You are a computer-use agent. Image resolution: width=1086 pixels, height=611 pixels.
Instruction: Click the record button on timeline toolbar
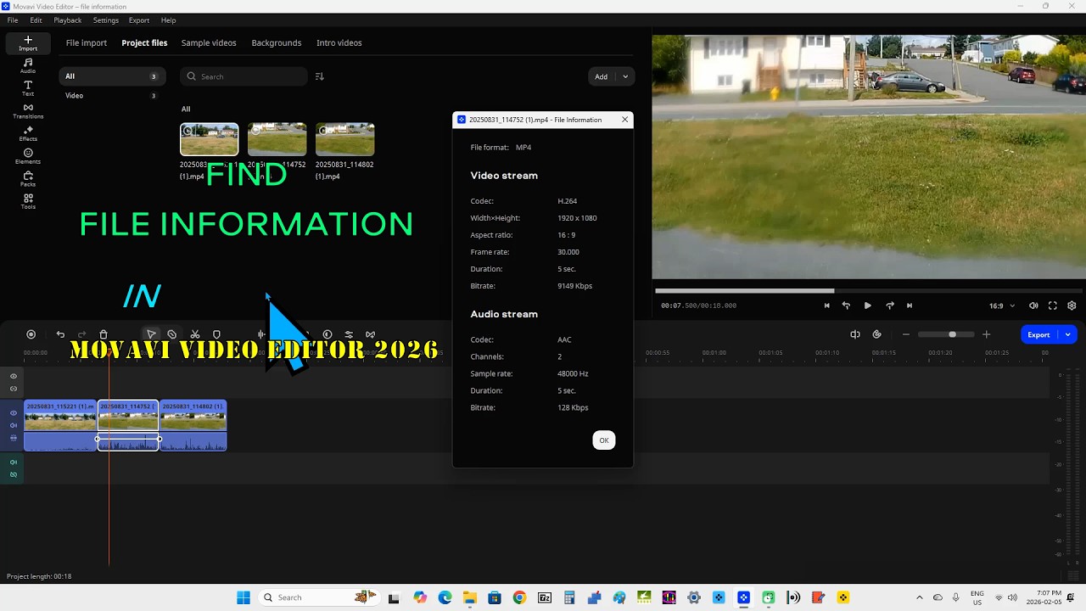pyautogui.click(x=31, y=334)
